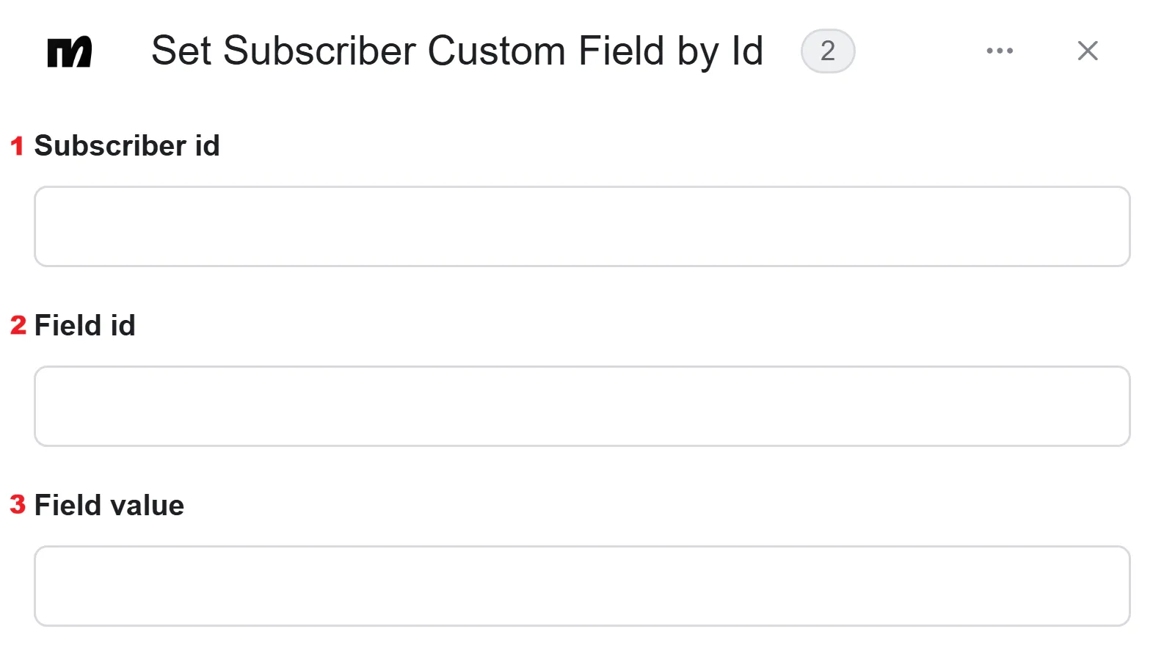
Task: Place cursor in the first text field
Action: coord(582,226)
